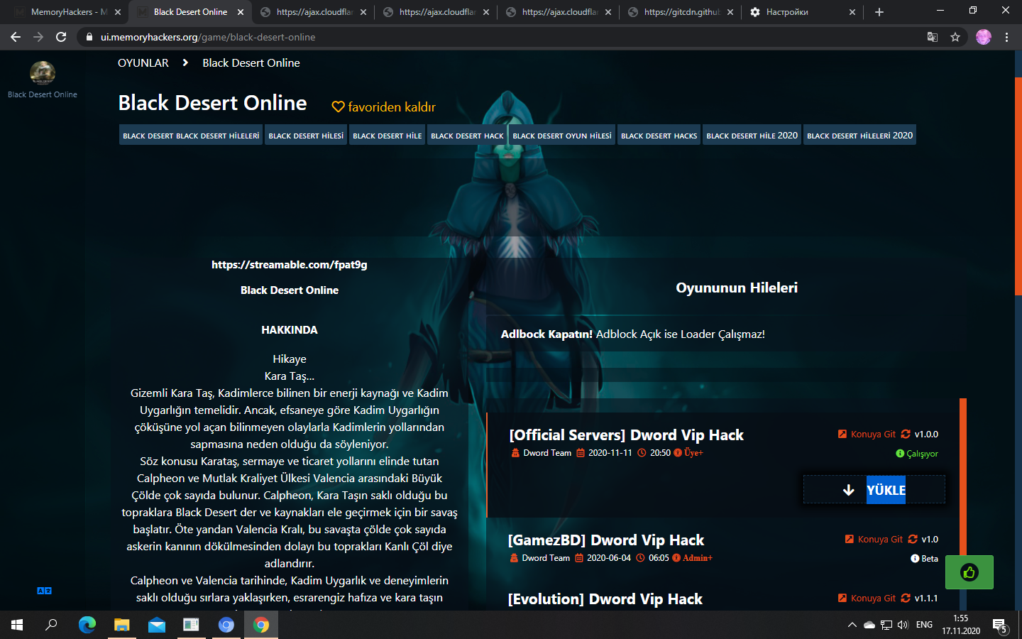Open Konuya Git for Official Servers hack
Screen dimensions: 1022x639
[867, 434]
